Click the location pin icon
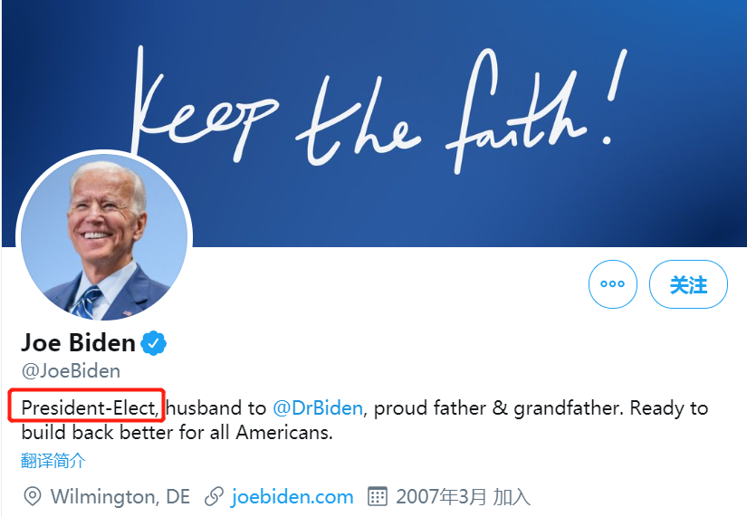Image resolution: width=747 pixels, height=517 pixels. tap(33, 496)
